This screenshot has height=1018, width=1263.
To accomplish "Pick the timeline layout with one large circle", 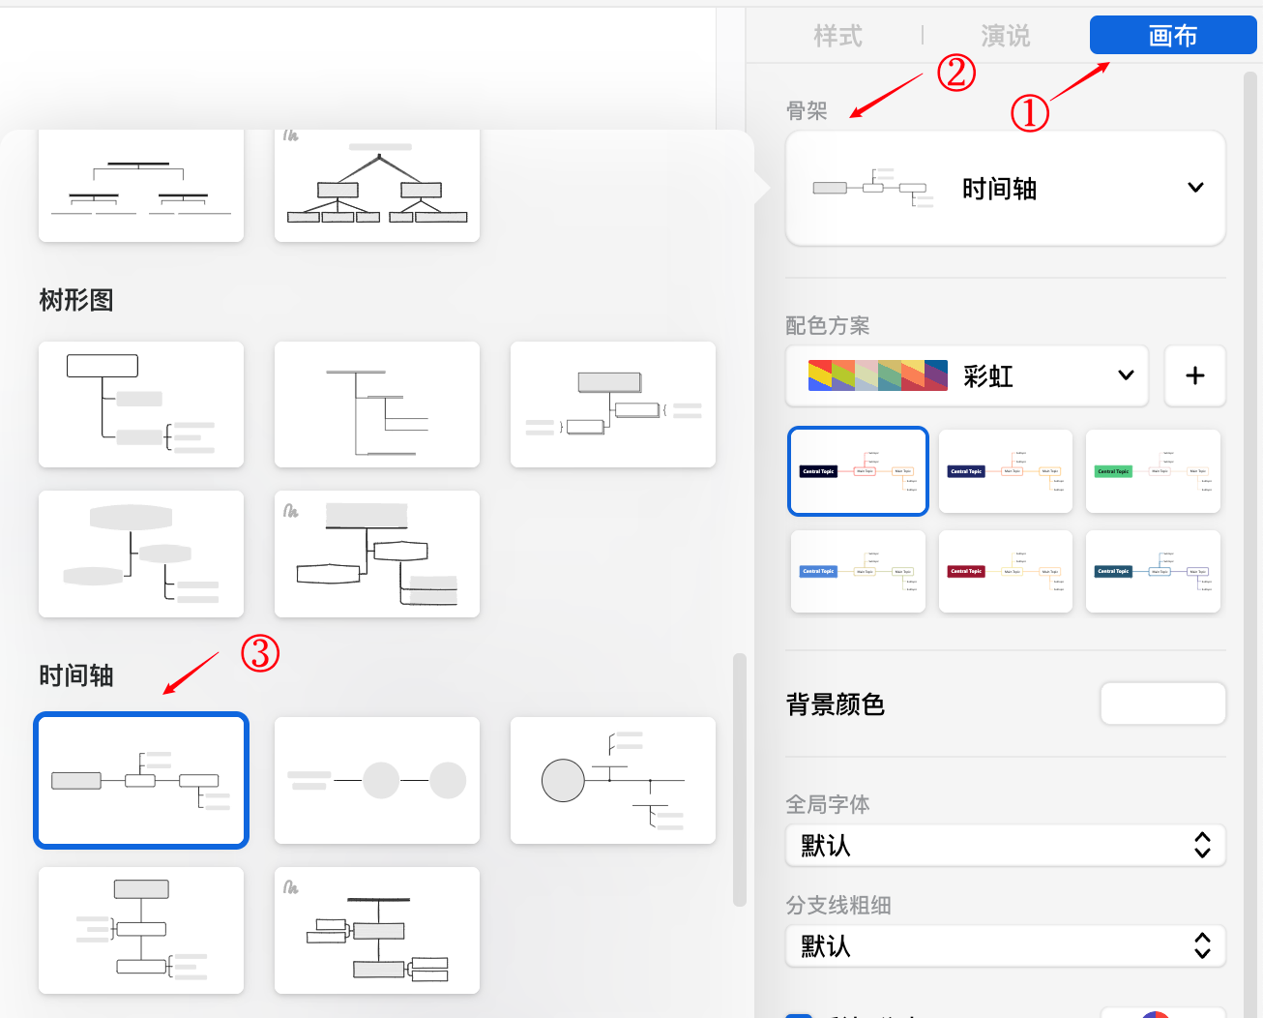I will pos(613,780).
